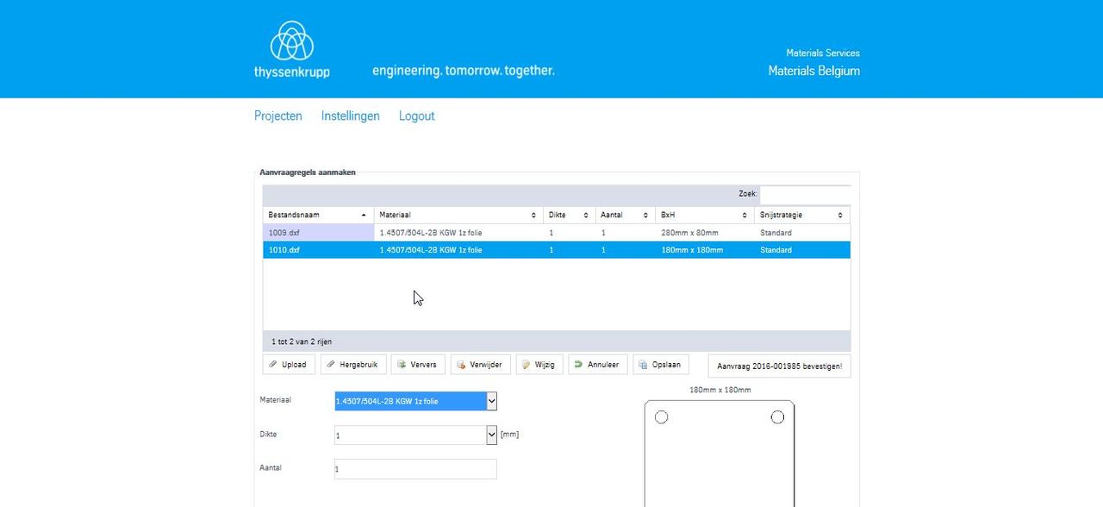Edit the row with Wijzig button
Viewport: 1103px width, 507px height.
coord(539,365)
